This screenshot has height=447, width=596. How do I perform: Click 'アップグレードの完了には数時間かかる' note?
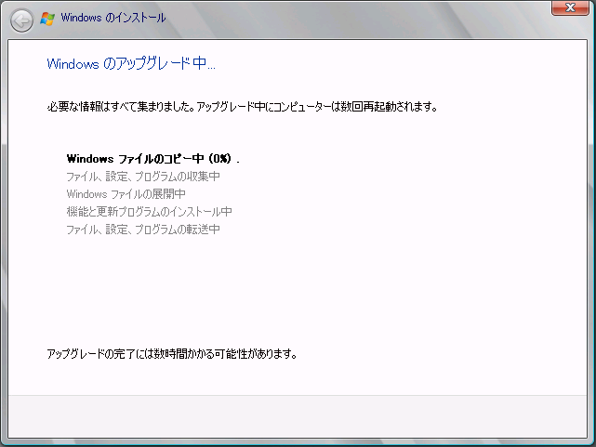coord(172,353)
